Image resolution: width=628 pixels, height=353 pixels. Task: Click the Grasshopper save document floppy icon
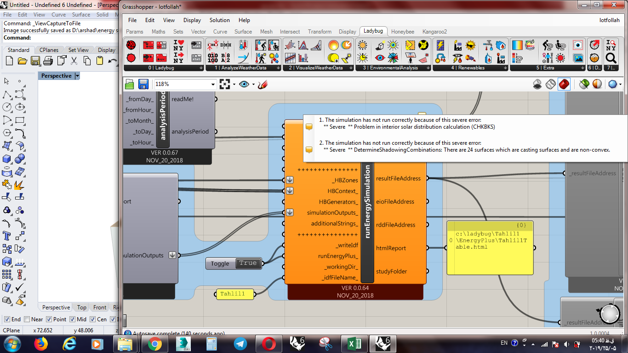click(x=143, y=84)
